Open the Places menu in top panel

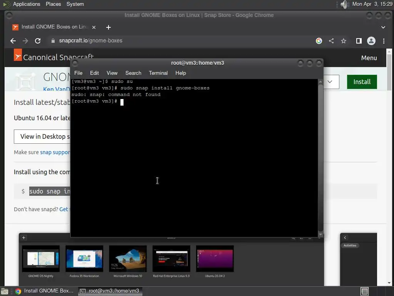[x=53, y=4]
